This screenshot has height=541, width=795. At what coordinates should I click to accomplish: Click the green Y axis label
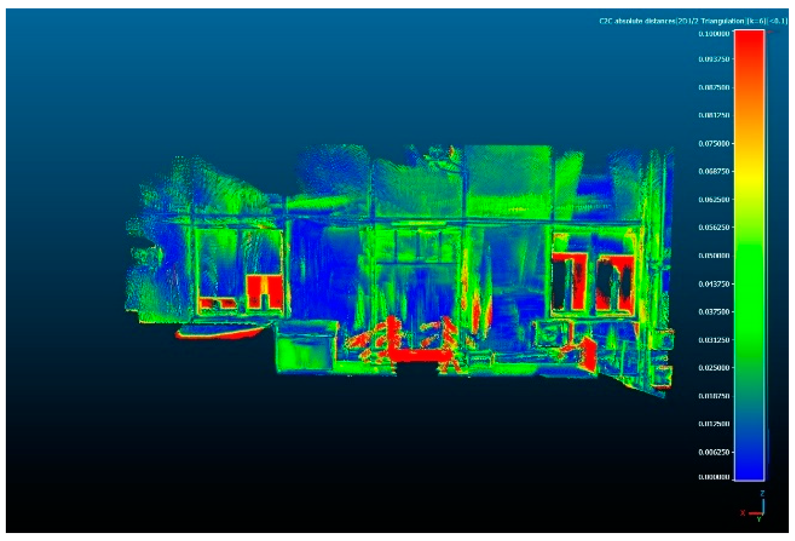pos(759,519)
